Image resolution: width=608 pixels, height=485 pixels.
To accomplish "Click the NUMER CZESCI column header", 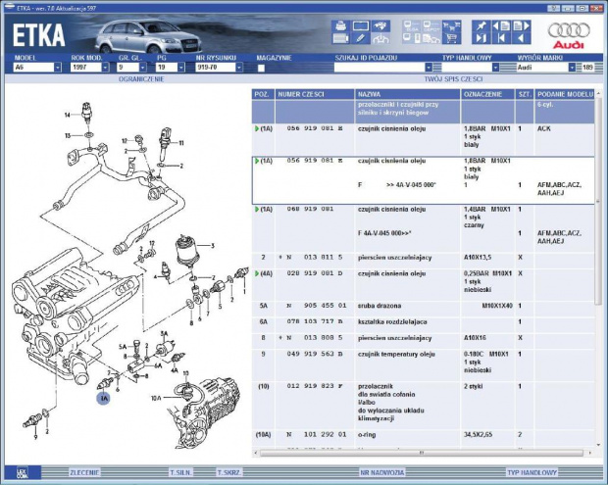I will click(x=315, y=94).
